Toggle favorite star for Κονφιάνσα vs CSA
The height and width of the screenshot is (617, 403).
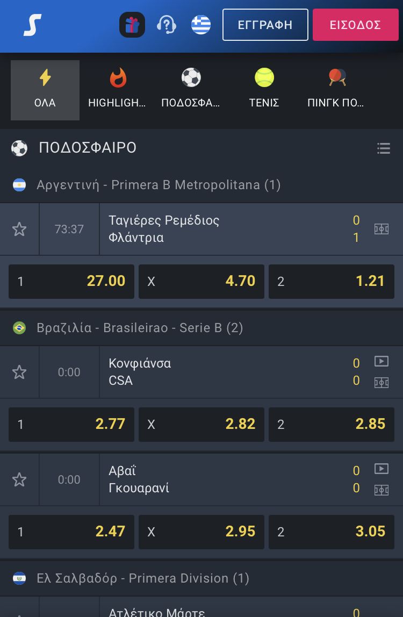point(19,372)
